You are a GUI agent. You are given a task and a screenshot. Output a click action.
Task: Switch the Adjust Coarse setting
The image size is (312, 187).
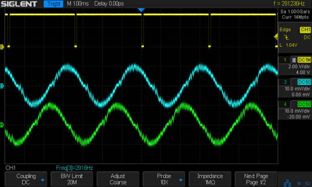[x=118, y=179]
